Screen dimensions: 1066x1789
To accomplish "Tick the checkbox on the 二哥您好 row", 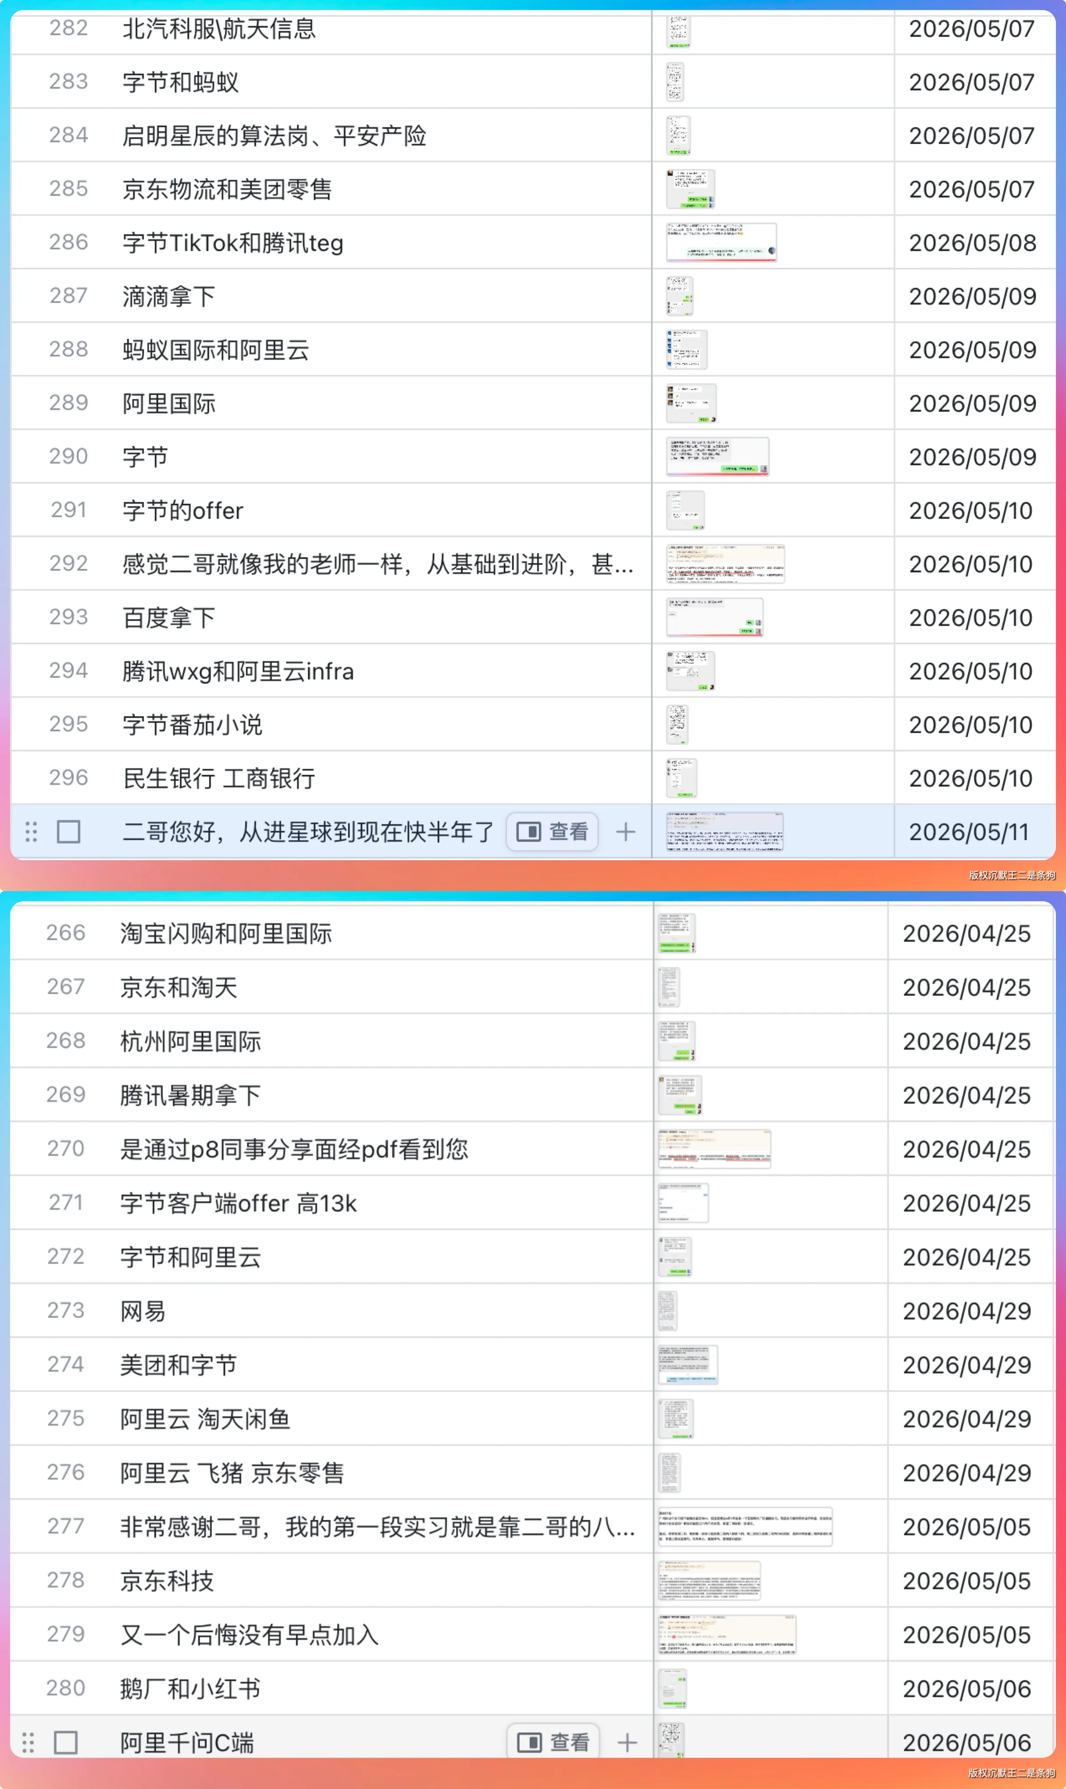I will point(69,832).
